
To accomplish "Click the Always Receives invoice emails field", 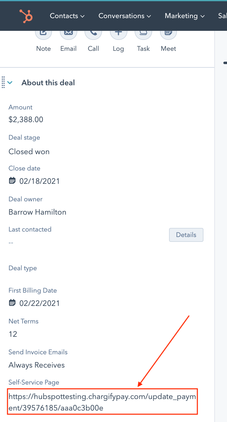I will coord(37,365).
